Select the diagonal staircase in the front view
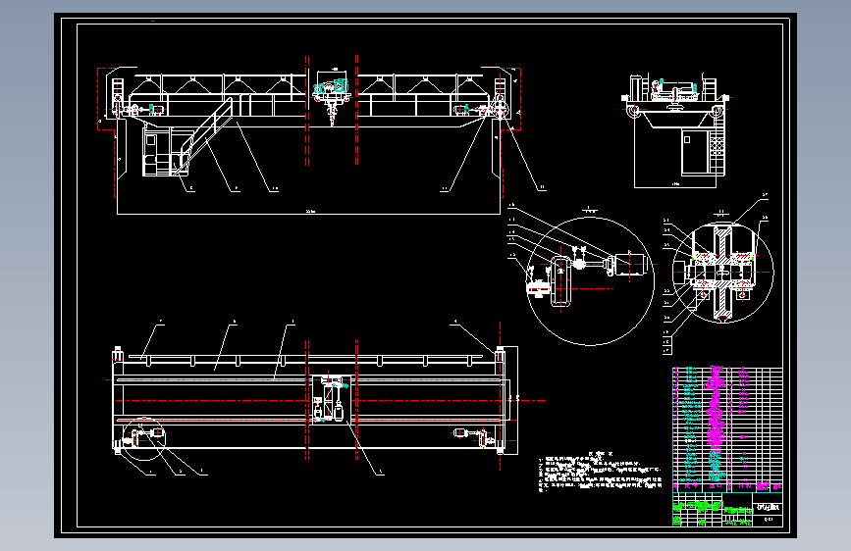Screen dimensions: 851x551 tap(204, 137)
